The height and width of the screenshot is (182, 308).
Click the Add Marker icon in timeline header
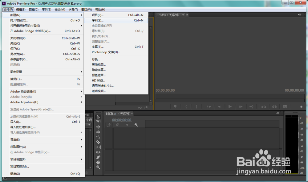(x=127, y=125)
